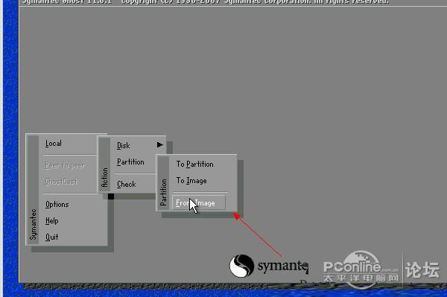Click the vertical Action sidebar label
The width and height of the screenshot is (447, 297).
[104, 177]
